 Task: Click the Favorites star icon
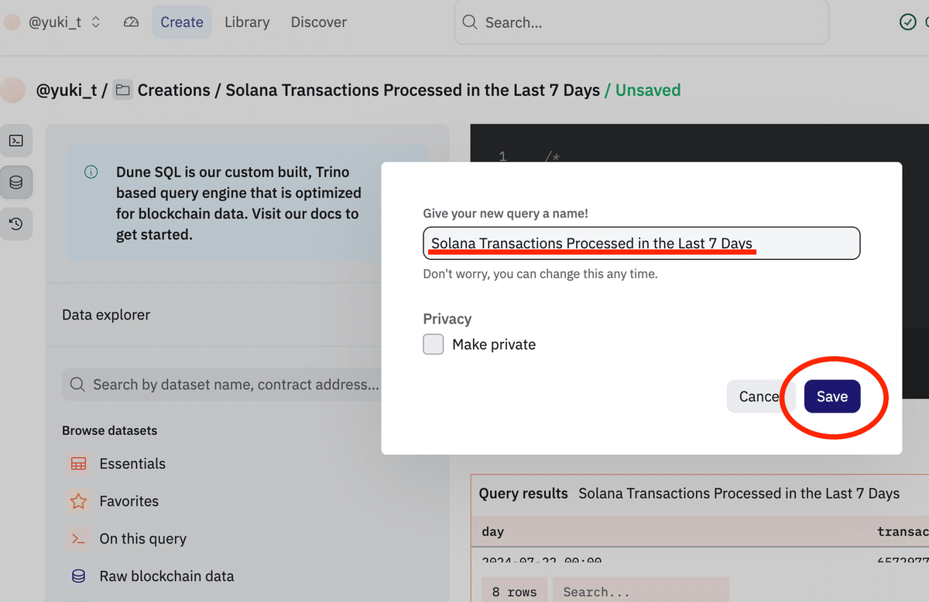coord(78,501)
